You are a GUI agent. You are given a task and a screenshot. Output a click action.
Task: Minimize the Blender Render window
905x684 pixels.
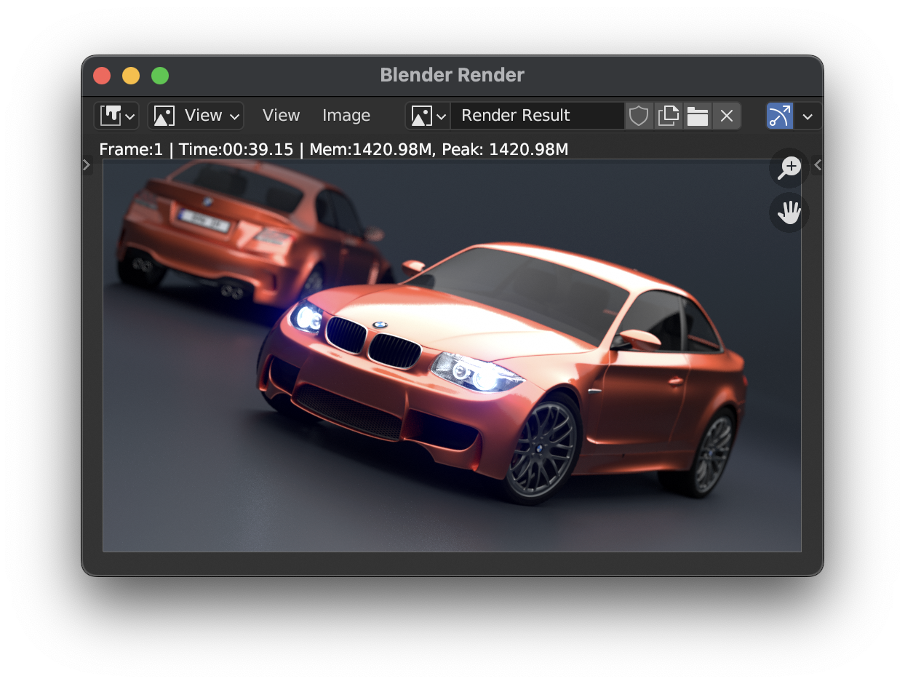[x=131, y=76]
